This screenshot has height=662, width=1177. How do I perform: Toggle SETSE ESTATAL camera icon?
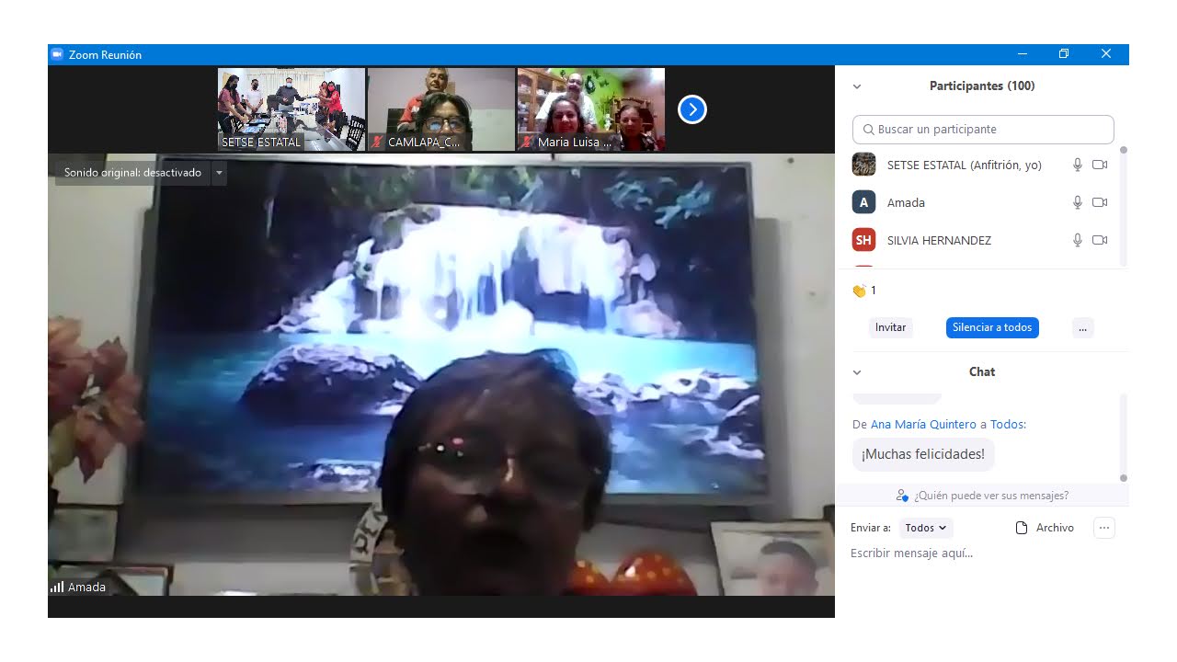tap(1100, 165)
